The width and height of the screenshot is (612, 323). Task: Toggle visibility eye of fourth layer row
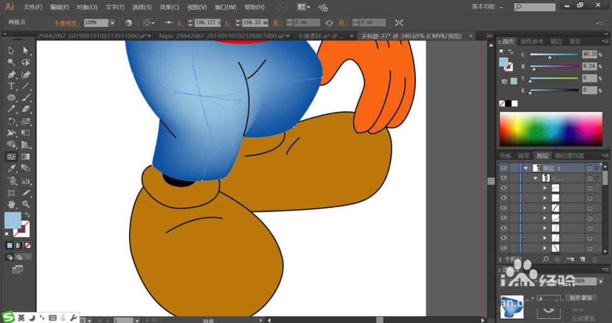(504, 198)
